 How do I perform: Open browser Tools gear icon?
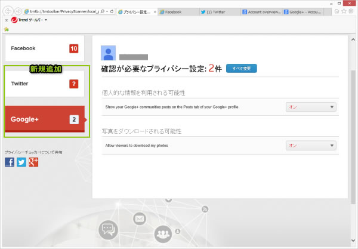351,11
